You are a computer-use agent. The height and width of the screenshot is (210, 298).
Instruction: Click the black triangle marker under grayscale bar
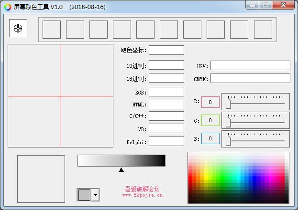point(121,169)
